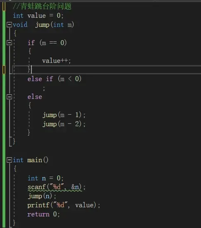Click the 'value++;' statement

click(x=56, y=61)
